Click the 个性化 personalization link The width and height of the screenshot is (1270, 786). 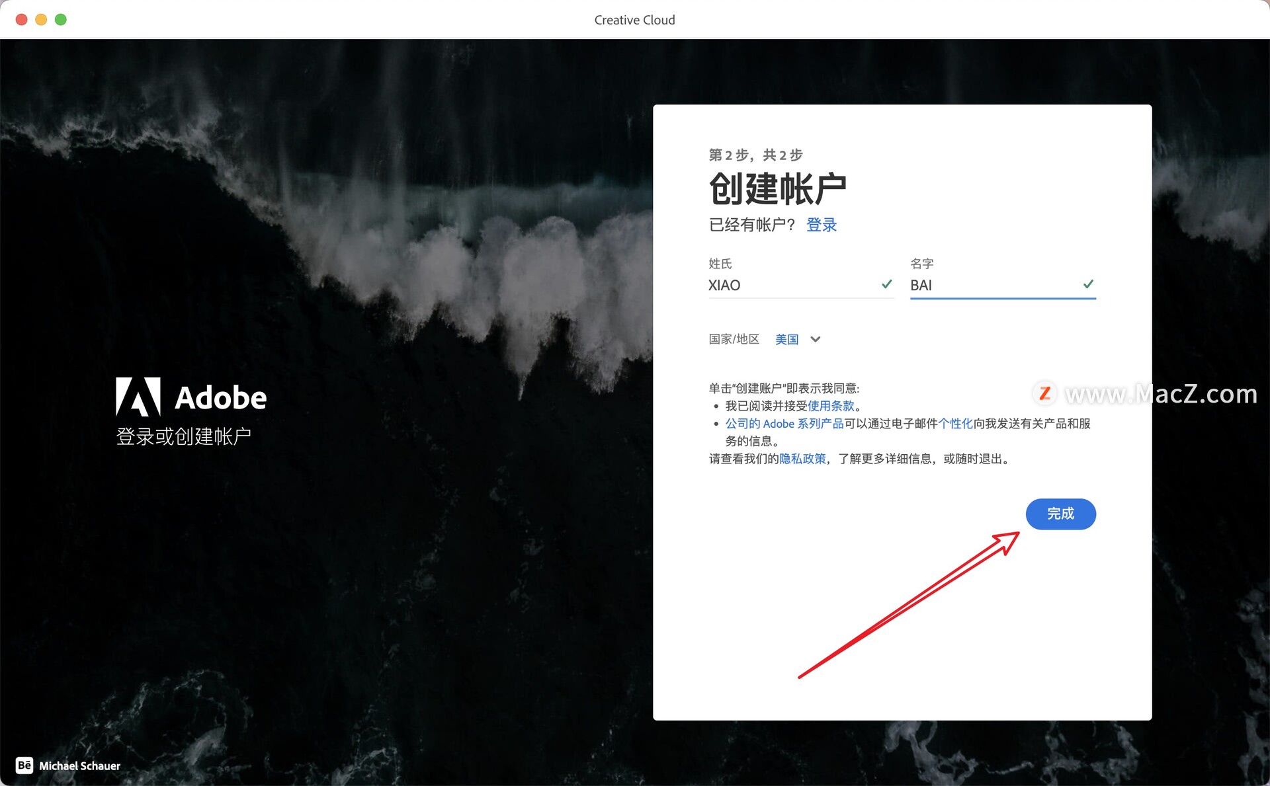pyautogui.click(x=955, y=424)
